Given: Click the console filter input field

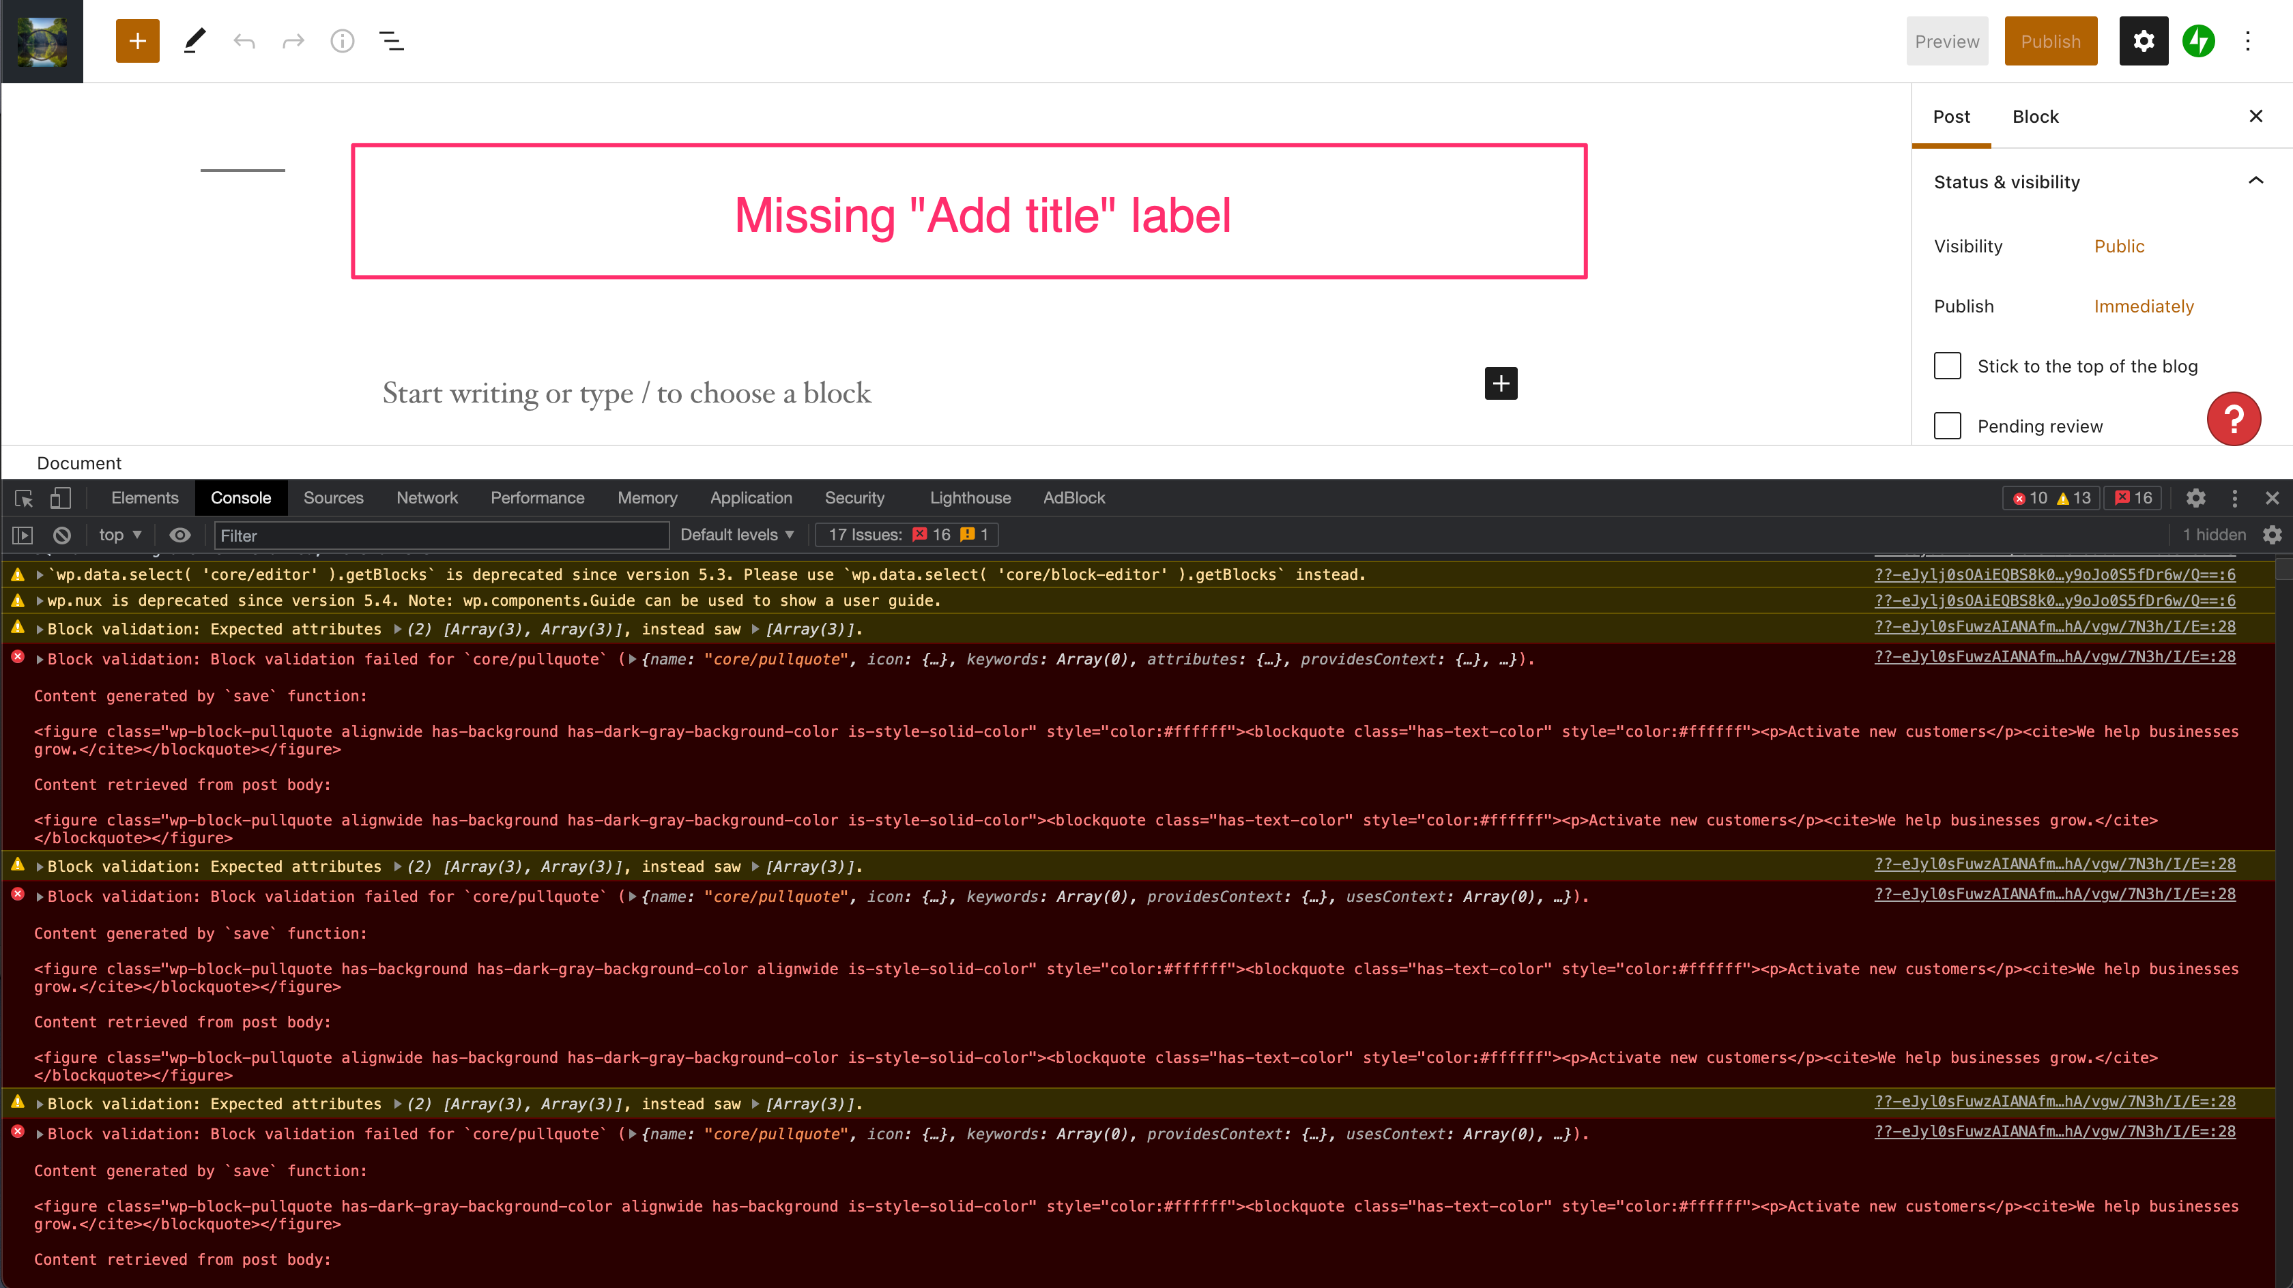Looking at the screenshot, I should coord(442,533).
